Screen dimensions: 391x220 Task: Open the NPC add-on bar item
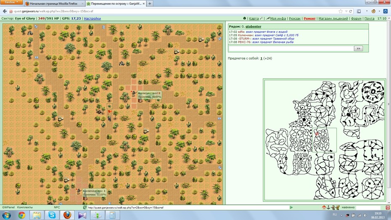coord(57,207)
